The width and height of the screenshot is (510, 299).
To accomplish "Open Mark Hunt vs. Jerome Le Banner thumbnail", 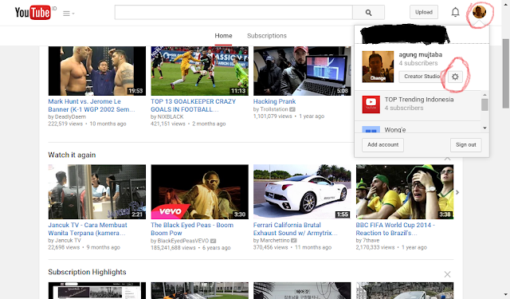I will [97, 71].
